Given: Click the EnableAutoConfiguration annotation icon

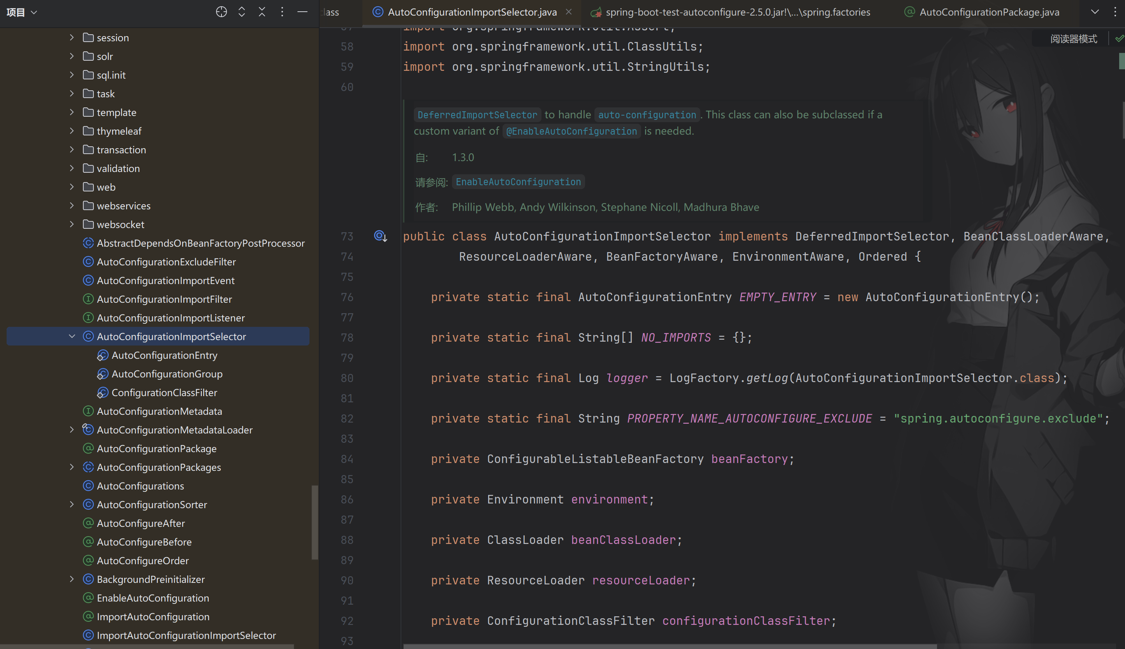Looking at the screenshot, I should tap(88, 598).
